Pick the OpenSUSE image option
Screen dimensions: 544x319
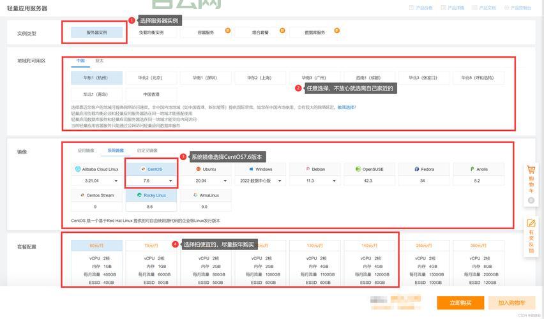pos(369,169)
